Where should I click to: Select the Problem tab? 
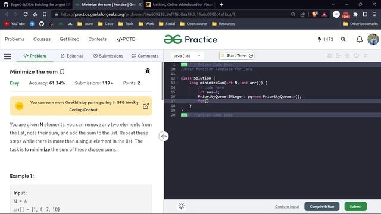click(35, 56)
